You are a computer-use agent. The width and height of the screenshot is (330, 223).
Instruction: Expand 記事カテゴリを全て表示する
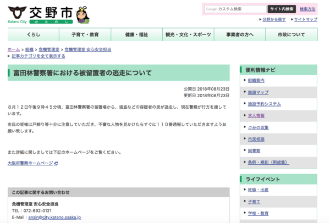tap(38, 56)
